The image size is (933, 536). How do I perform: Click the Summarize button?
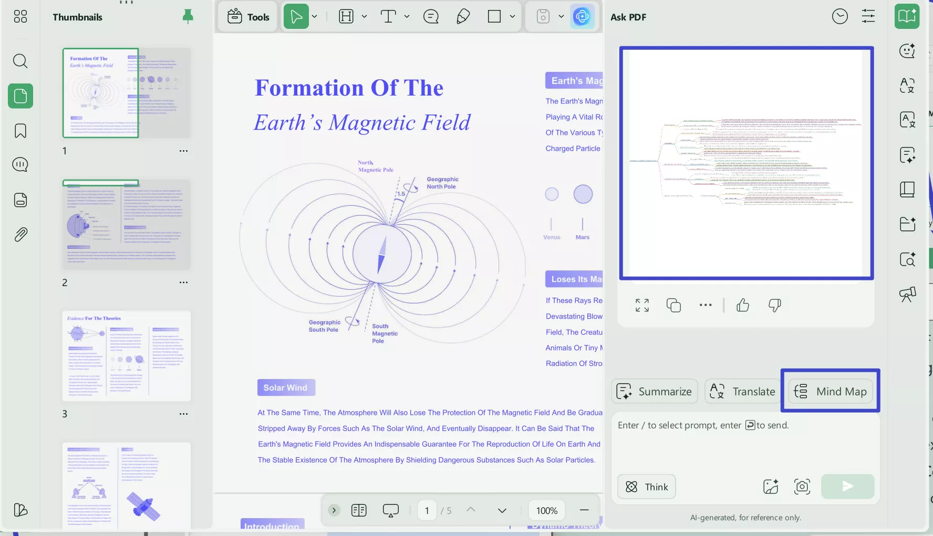654,391
